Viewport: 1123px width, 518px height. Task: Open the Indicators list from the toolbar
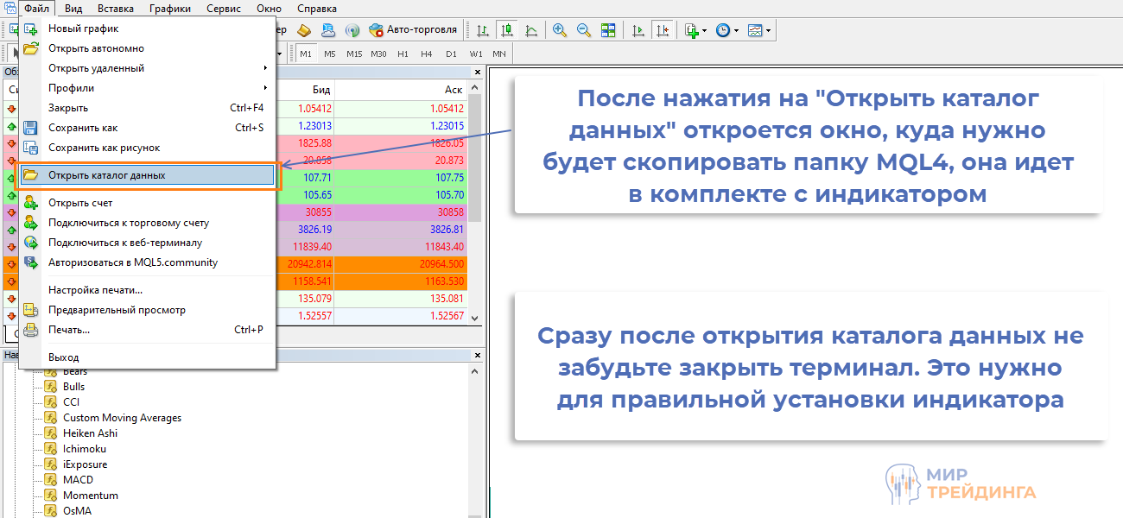coord(690,30)
